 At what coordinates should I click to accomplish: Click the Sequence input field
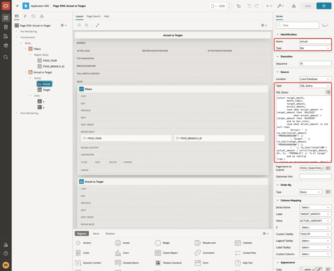point(315,64)
